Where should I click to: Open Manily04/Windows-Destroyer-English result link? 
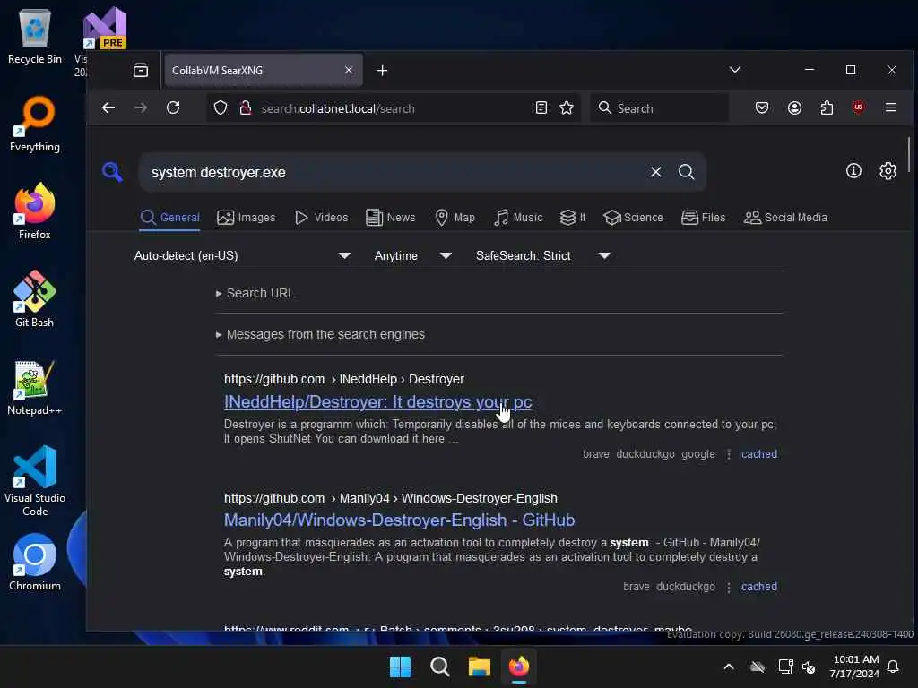tap(399, 520)
